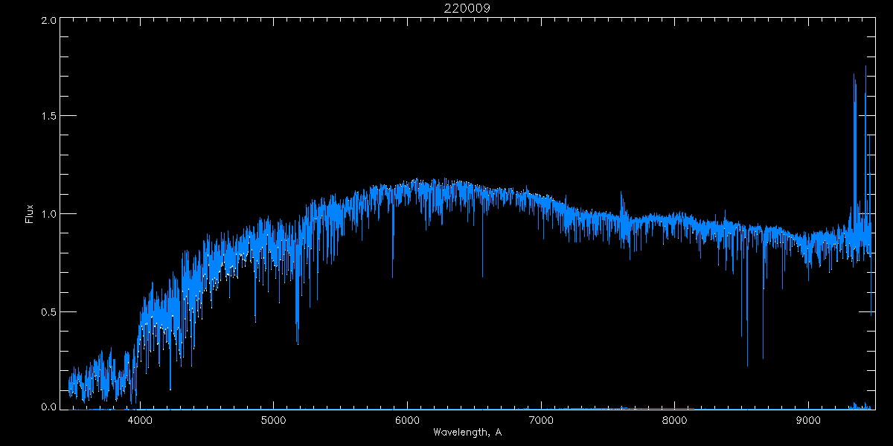Click the Wavelength, A x-axis label
Image resolution: width=893 pixels, height=446 pixels.
(467, 432)
